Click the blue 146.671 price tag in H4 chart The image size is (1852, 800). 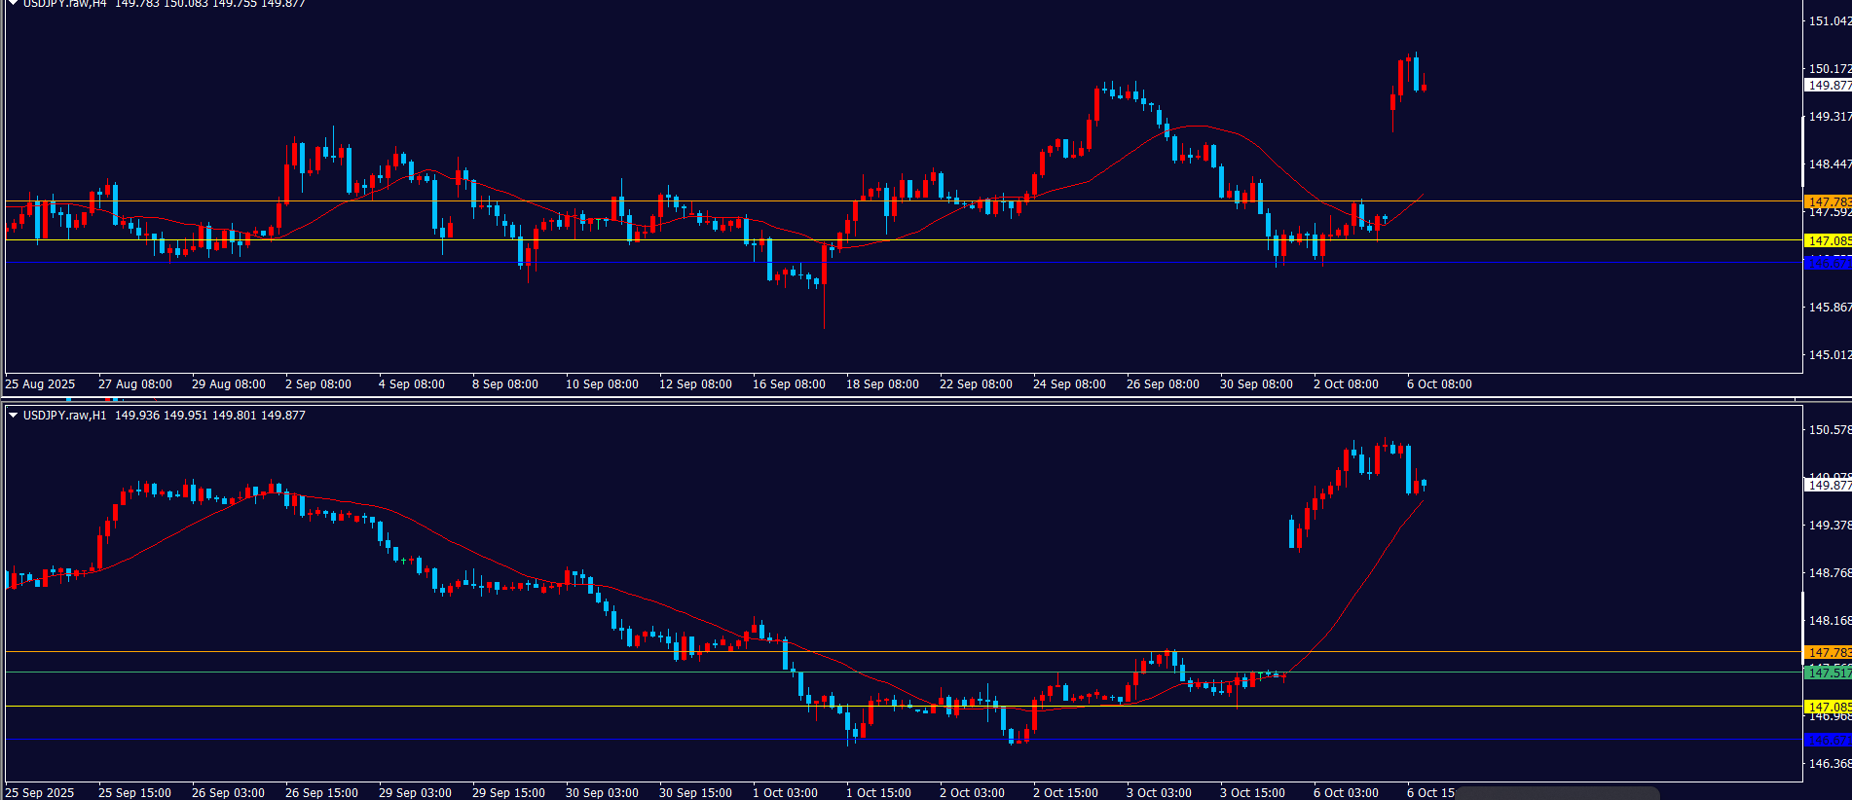tap(1828, 264)
